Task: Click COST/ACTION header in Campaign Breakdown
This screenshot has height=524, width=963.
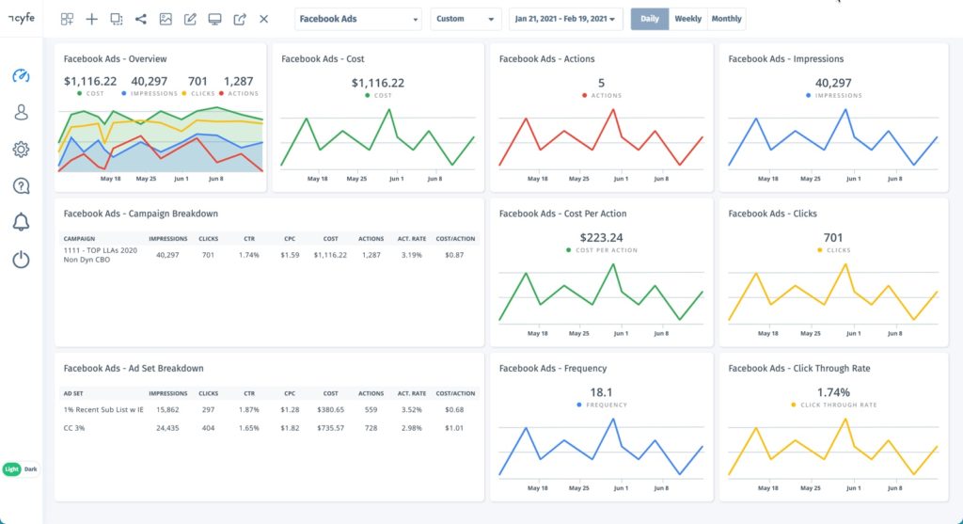Action: (455, 238)
